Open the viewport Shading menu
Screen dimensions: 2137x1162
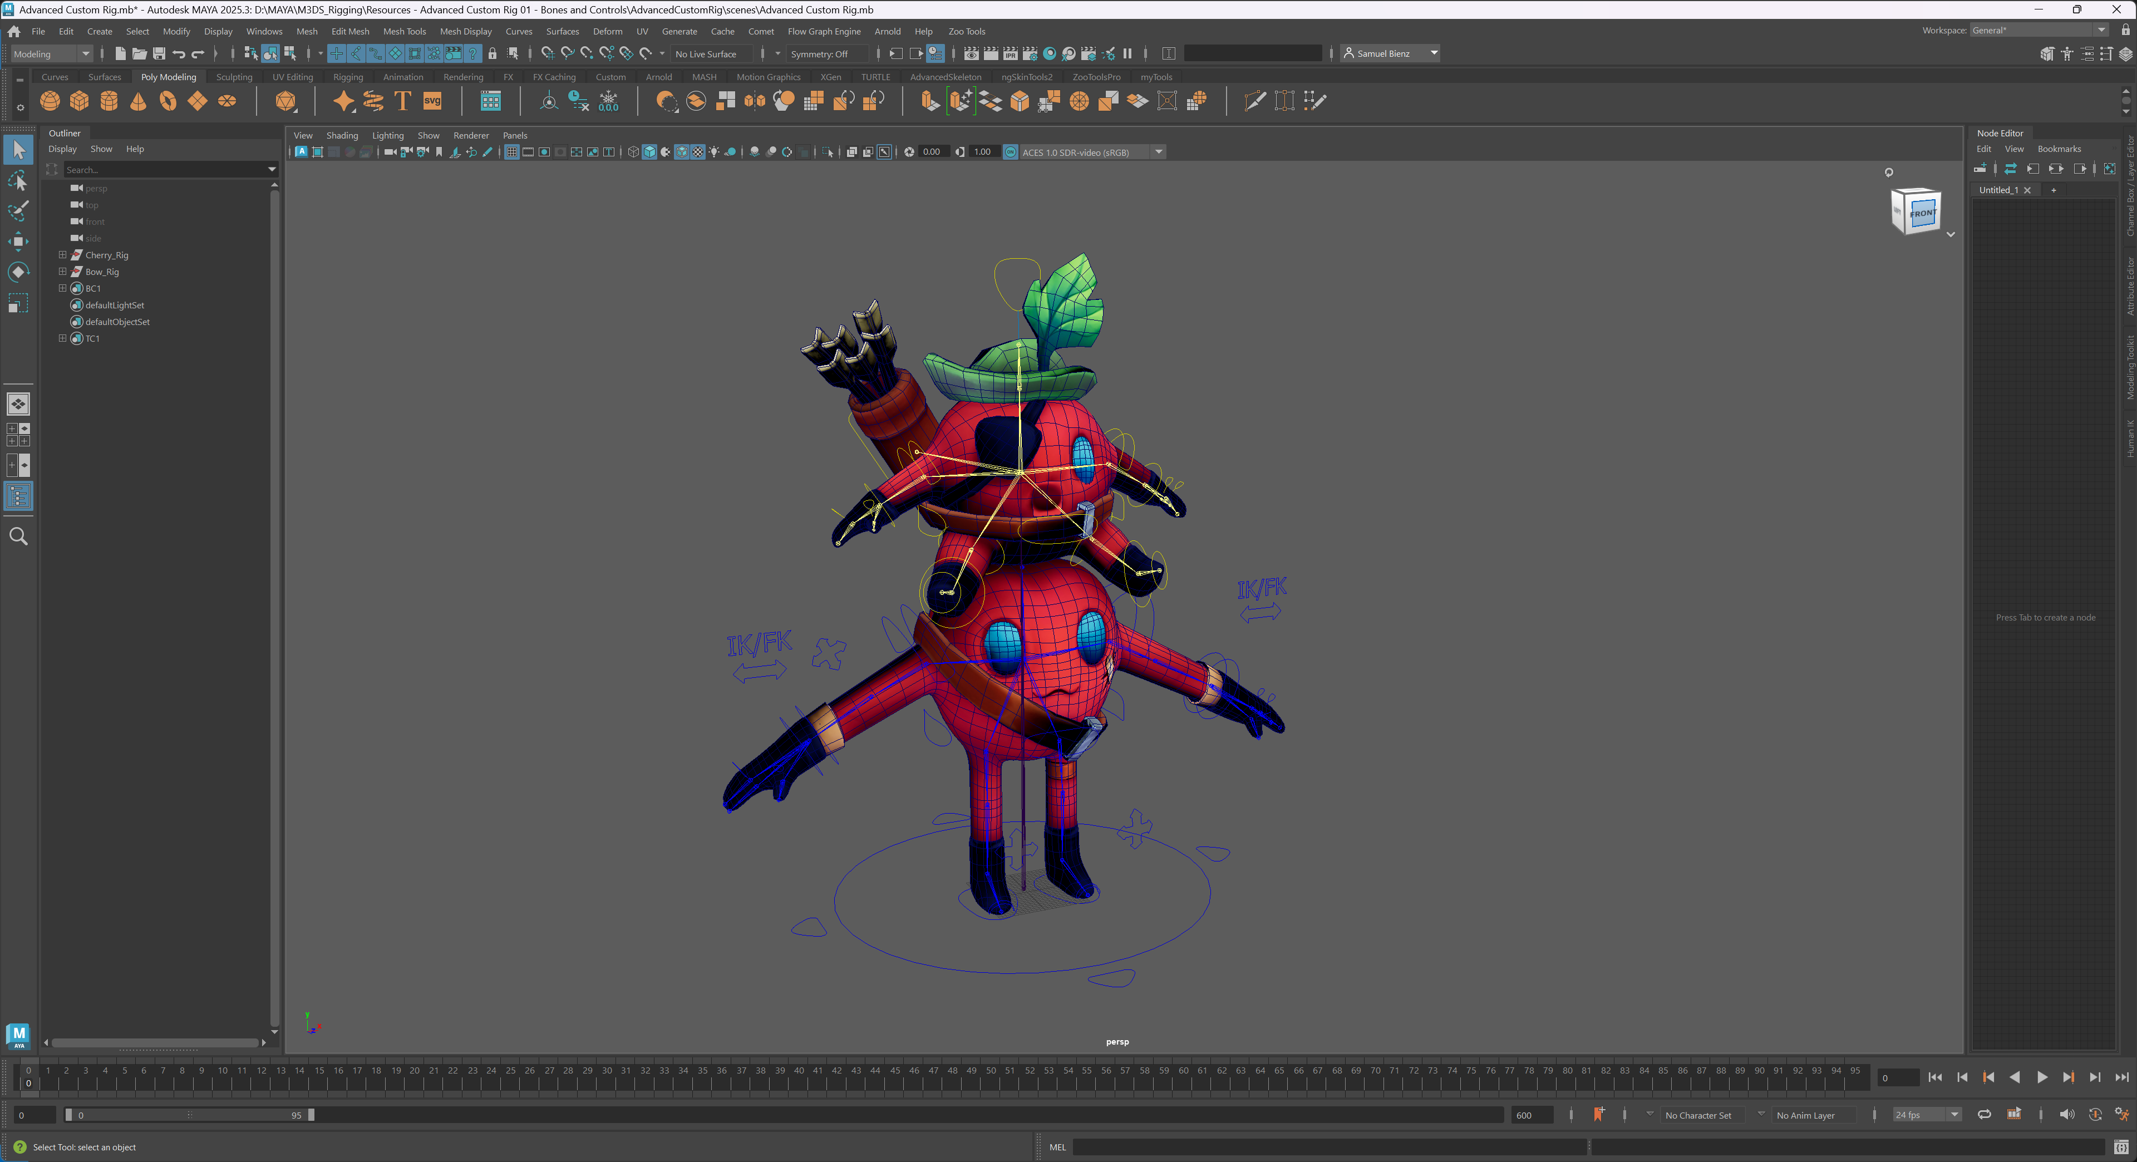coord(342,135)
